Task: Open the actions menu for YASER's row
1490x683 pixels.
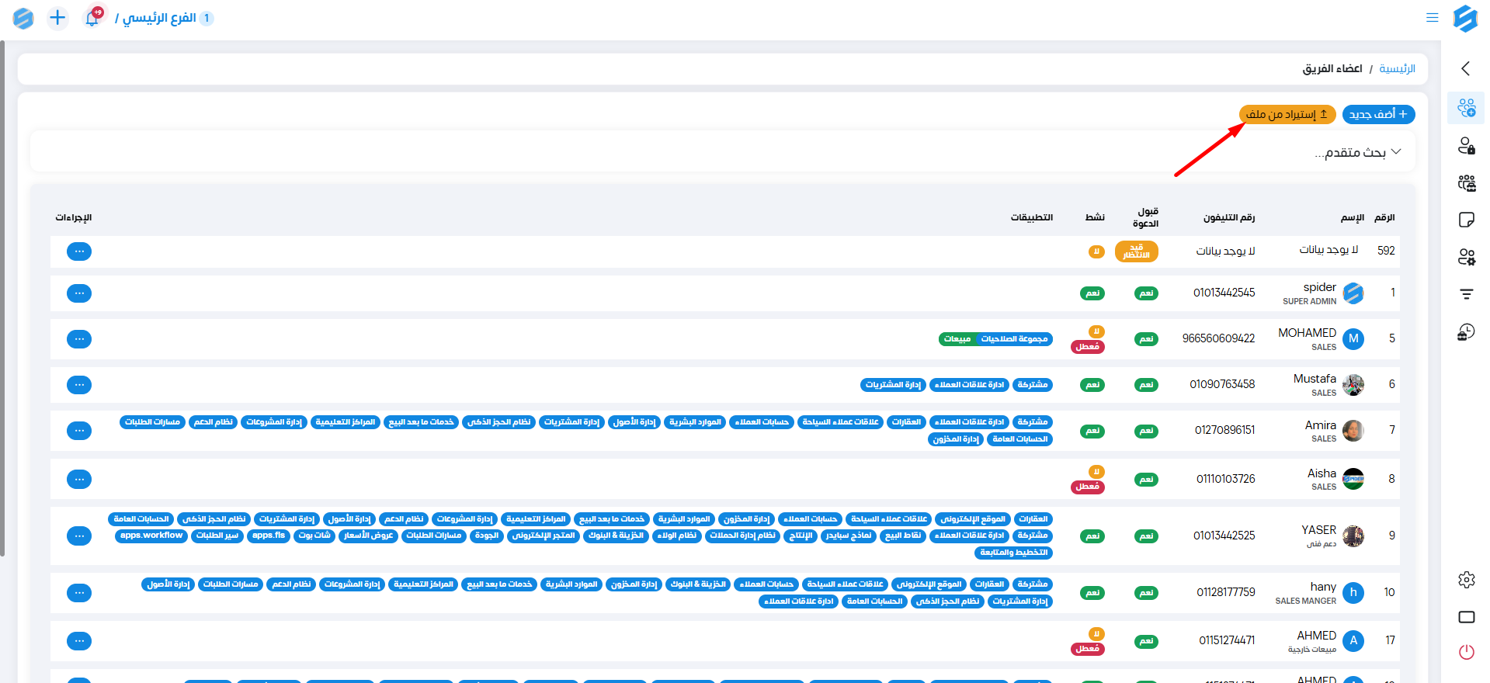Action: point(79,536)
